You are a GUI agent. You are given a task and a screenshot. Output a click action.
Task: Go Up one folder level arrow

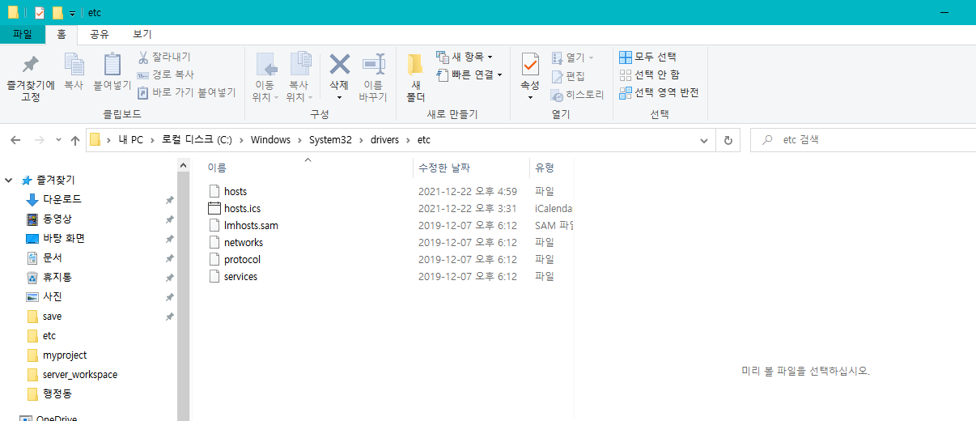tap(75, 140)
